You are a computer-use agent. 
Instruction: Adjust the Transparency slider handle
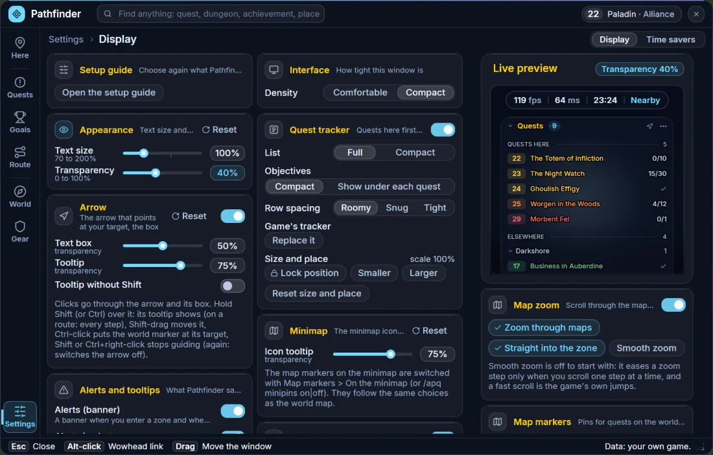tap(156, 172)
